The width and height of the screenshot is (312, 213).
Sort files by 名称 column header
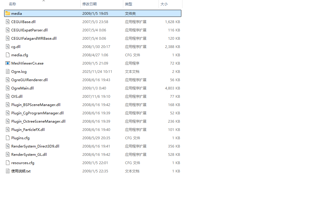coord(12,4)
